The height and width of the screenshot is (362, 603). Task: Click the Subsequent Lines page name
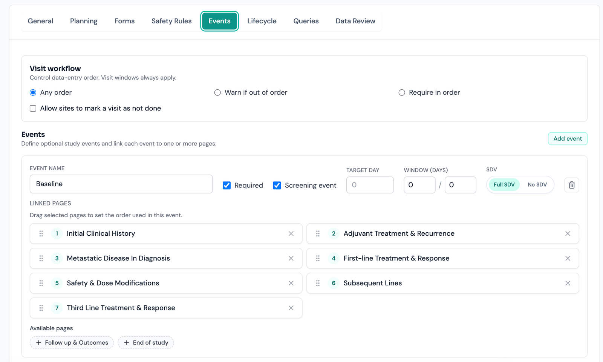(x=373, y=283)
